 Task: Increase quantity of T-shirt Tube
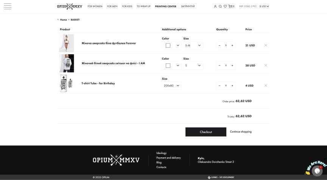pos(232,86)
